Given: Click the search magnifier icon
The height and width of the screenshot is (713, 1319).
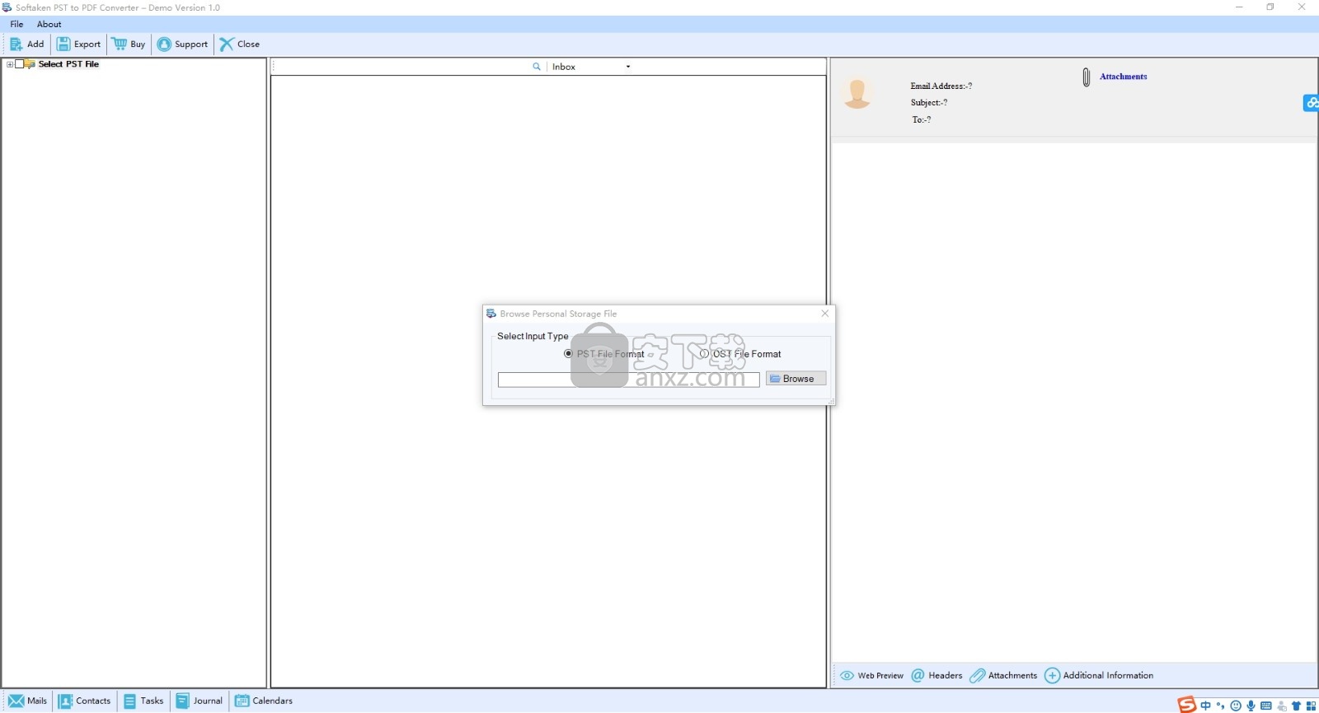Looking at the screenshot, I should (537, 67).
